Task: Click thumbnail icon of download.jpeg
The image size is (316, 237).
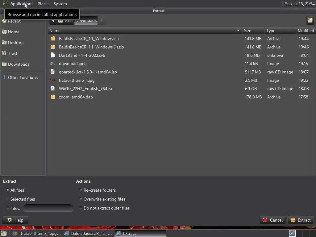Action: coord(52,64)
